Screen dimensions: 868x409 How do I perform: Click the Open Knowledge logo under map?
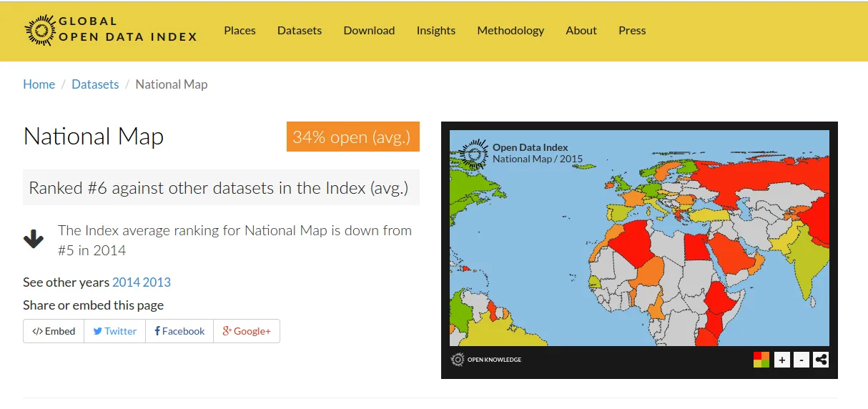(486, 360)
